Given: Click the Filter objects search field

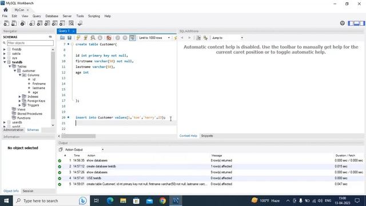Looking at the screenshot, I should point(30,43).
